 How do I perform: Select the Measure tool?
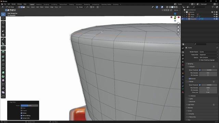(x=3, y=43)
